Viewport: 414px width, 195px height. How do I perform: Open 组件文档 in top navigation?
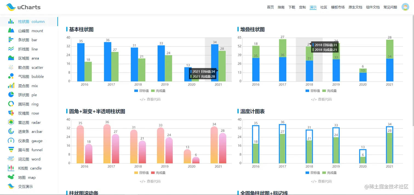pos(373,7)
